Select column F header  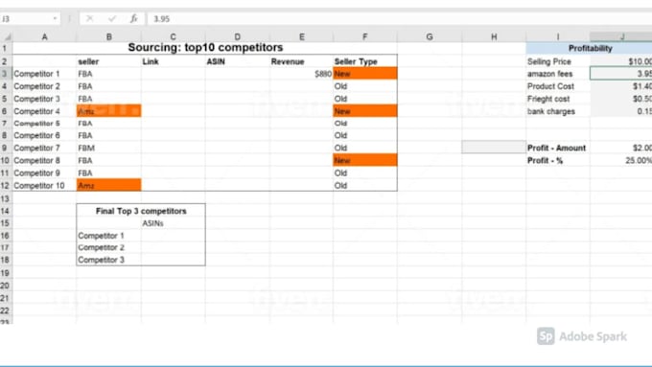point(365,37)
